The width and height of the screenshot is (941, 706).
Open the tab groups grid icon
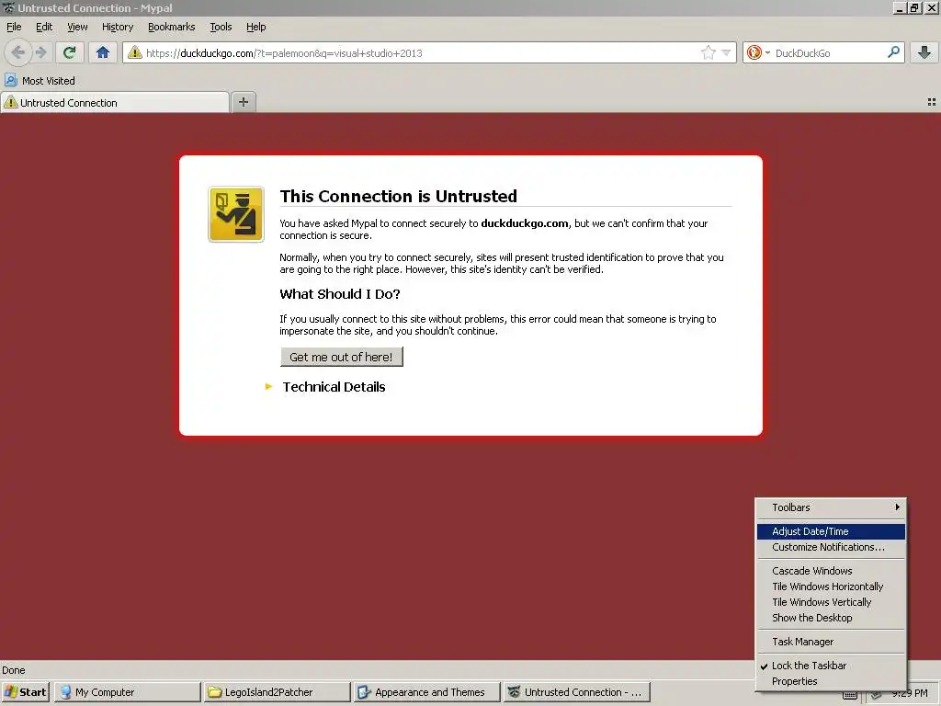pyautogui.click(x=932, y=102)
